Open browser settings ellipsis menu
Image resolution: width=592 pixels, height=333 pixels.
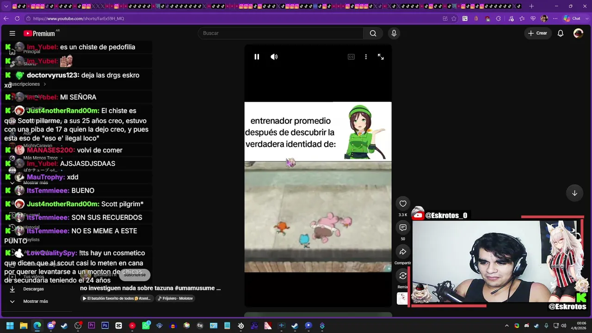pyautogui.click(x=555, y=18)
